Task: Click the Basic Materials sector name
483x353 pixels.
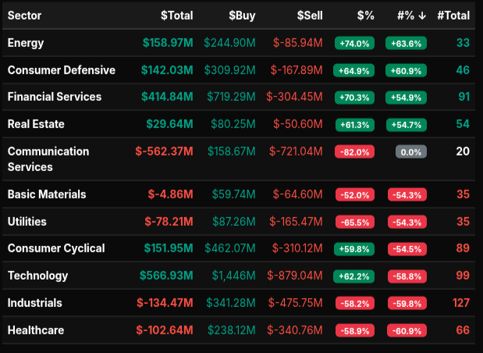Action: point(47,194)
